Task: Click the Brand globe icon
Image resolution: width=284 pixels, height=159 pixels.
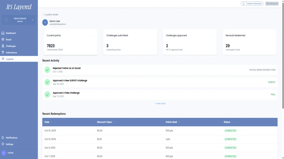Action: [3, 40]
